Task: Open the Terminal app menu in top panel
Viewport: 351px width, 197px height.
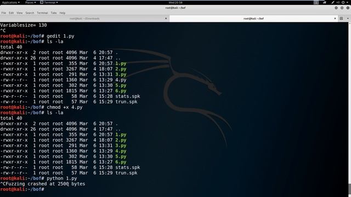Action: coord(49,2)
